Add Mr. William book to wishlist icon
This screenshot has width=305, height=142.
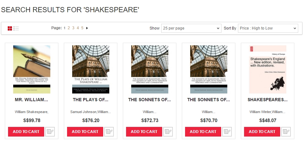pyautogui.click(x=50, y=132)
